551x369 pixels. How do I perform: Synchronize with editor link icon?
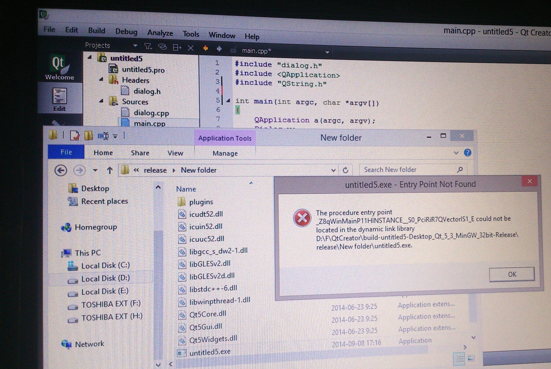coord(163,47)
